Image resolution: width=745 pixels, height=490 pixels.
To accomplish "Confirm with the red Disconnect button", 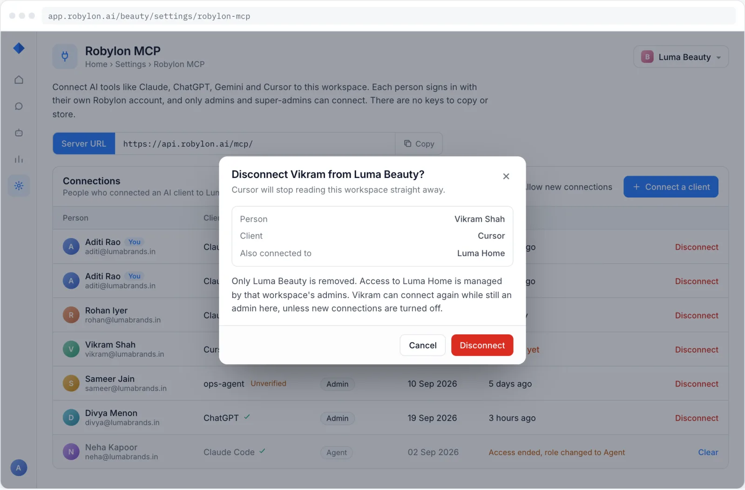I will [x=482, y=345].
